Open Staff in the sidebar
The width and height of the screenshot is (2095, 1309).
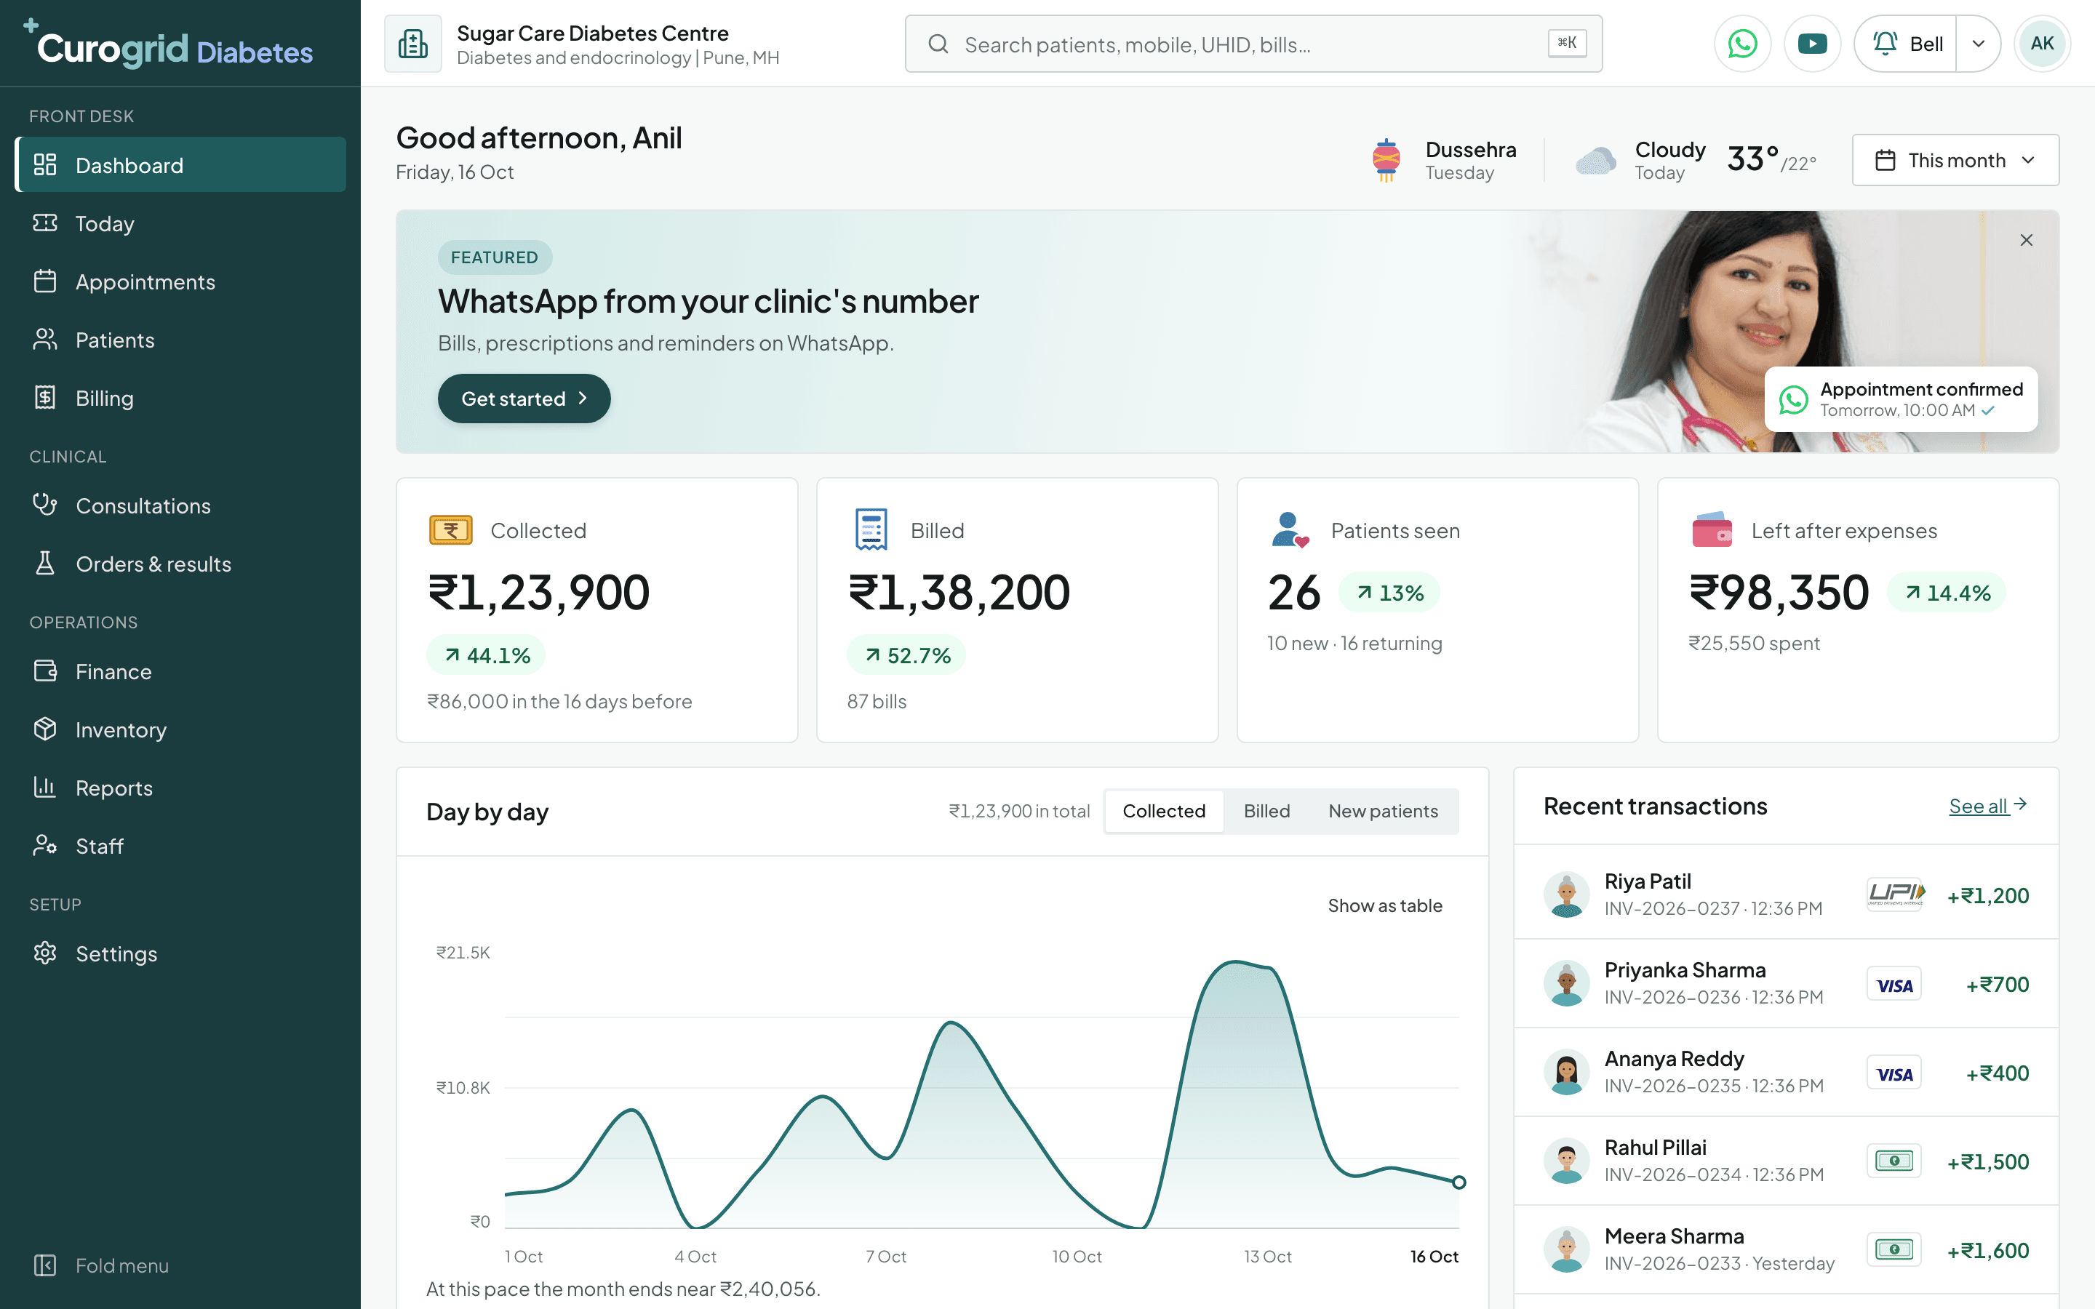181,846
